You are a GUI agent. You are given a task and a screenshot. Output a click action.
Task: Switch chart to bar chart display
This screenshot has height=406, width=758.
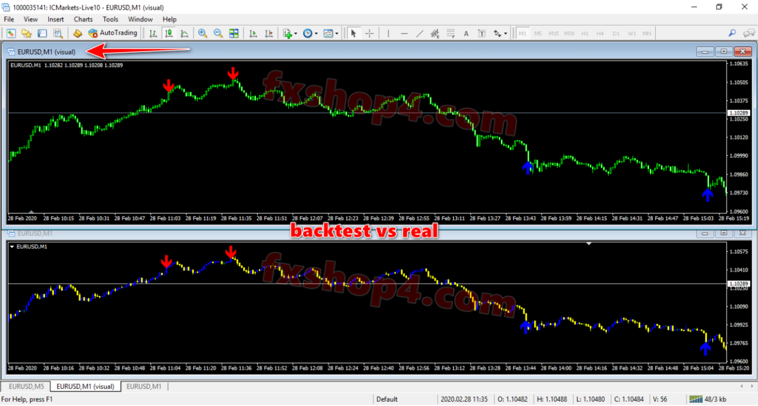[x=153, y=33]
